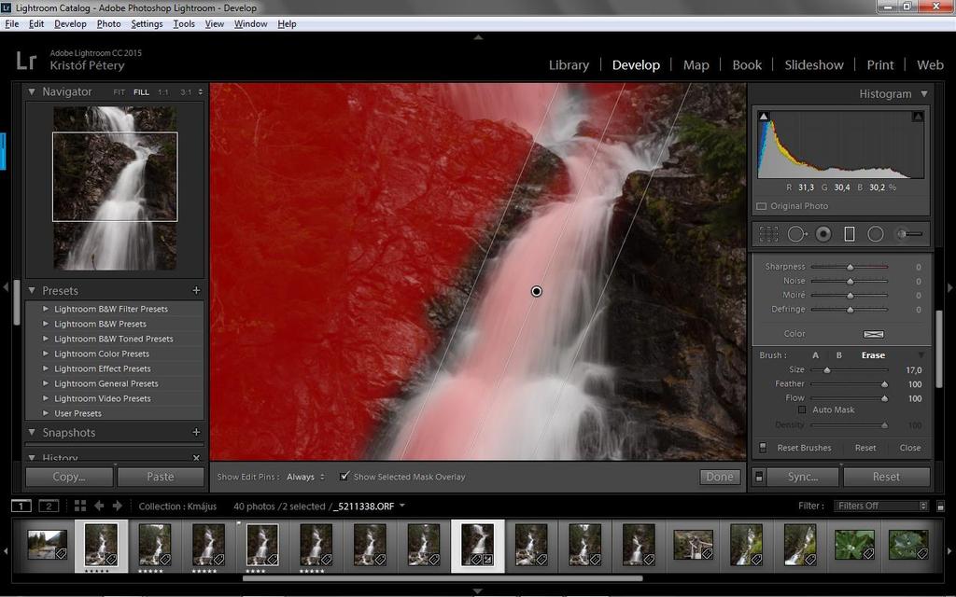The width and height of the screenshot is (956, 597).
Task: Activate the Red Eye Correction tool
Action: click(x=823, y=234)
